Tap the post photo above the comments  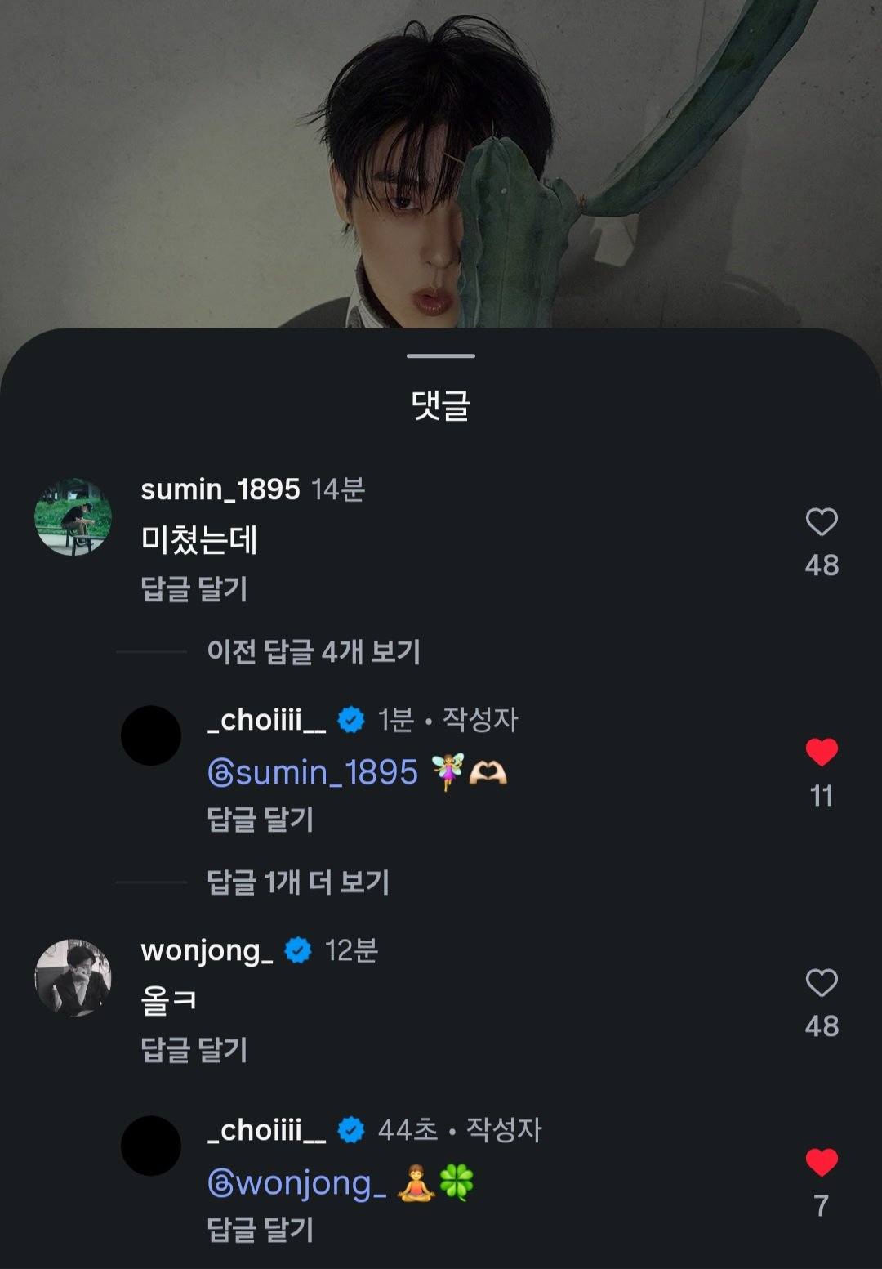click(x=441, y=163)
